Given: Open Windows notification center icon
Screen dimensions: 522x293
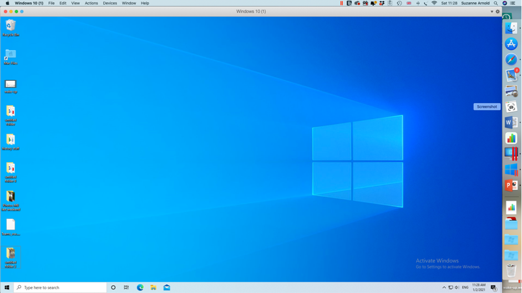Looking at the screenshot, I should [494, 287].
